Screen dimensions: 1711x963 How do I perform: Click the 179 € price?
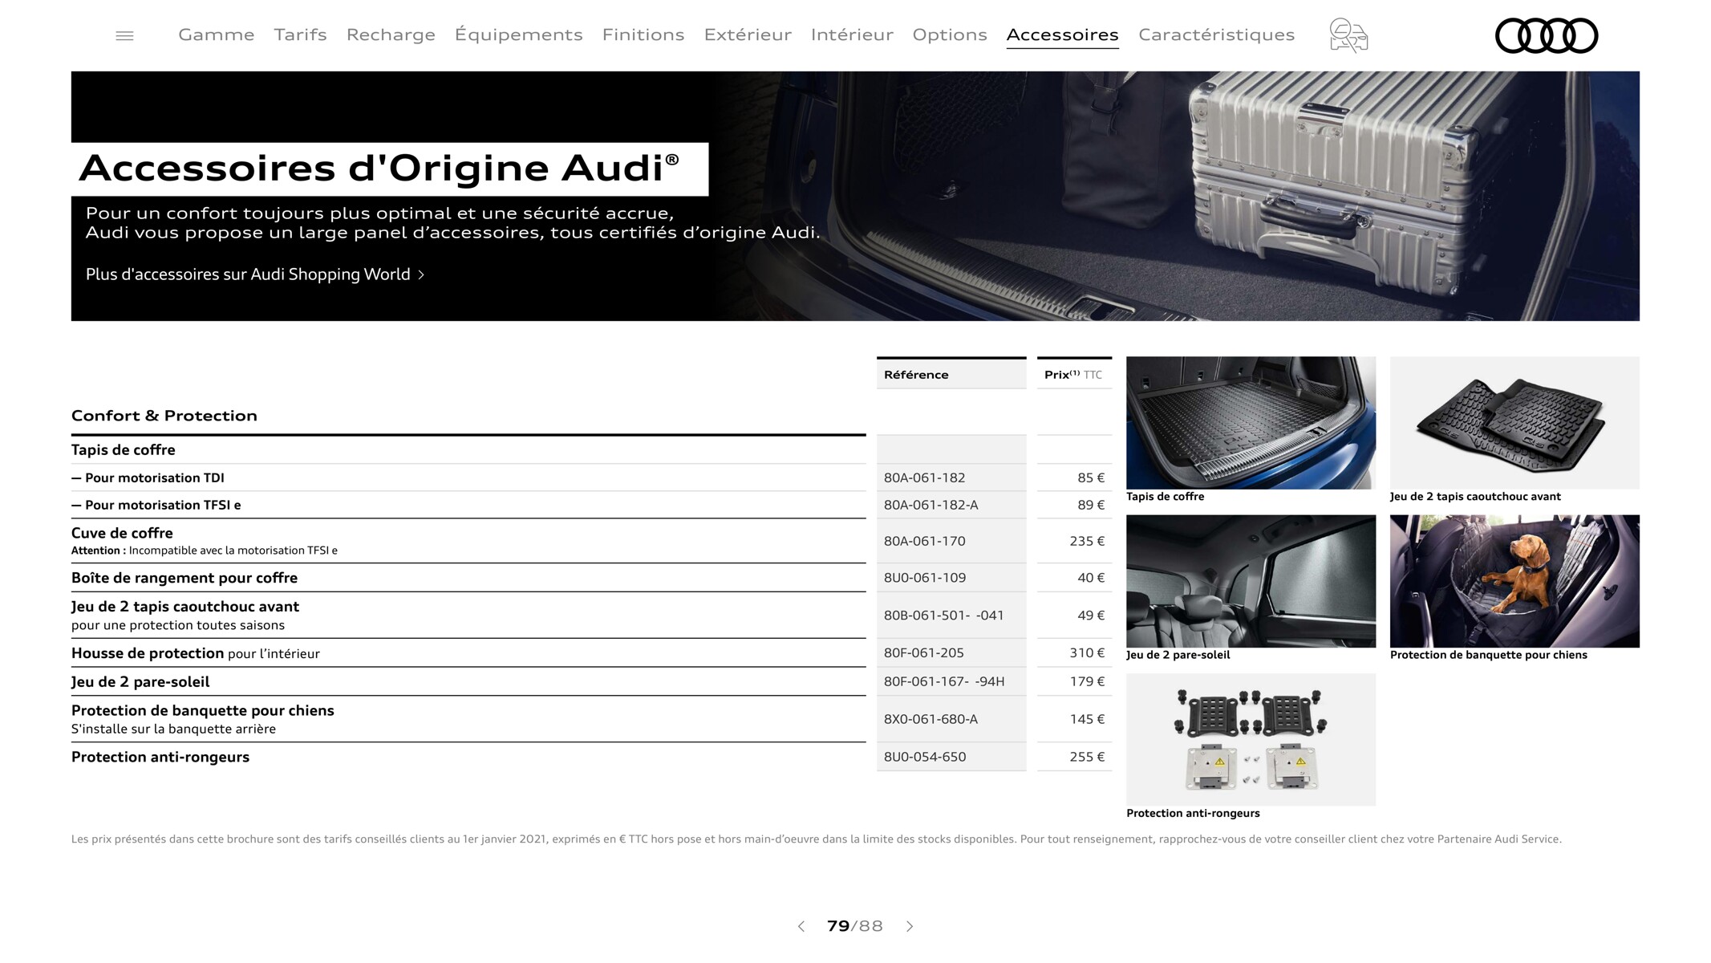pos(1086,681)
